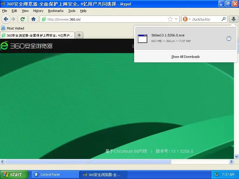The image size is (239, 179).
Task: Open the File menu
Action: click(4, 11)
